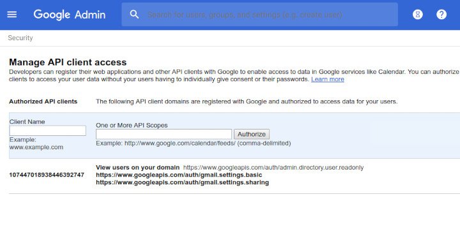Click the Authorized API clients label
The image size is (460, 238).
[x=43, y=101]
